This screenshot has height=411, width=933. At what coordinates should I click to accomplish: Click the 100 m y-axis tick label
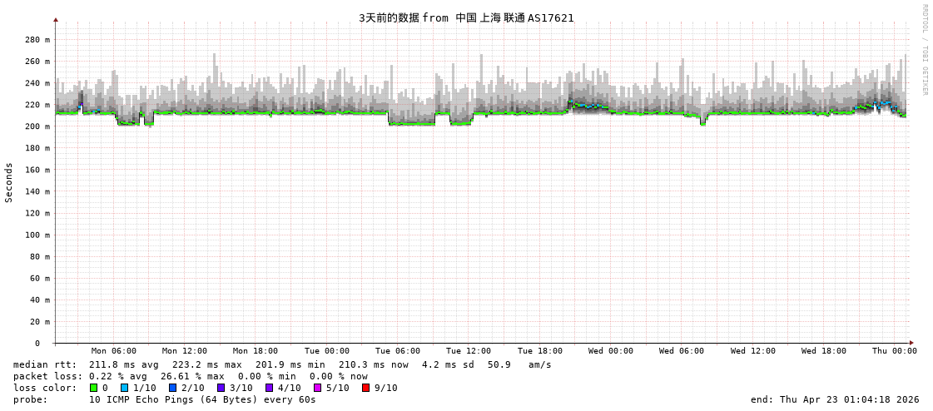click(37, 235)
